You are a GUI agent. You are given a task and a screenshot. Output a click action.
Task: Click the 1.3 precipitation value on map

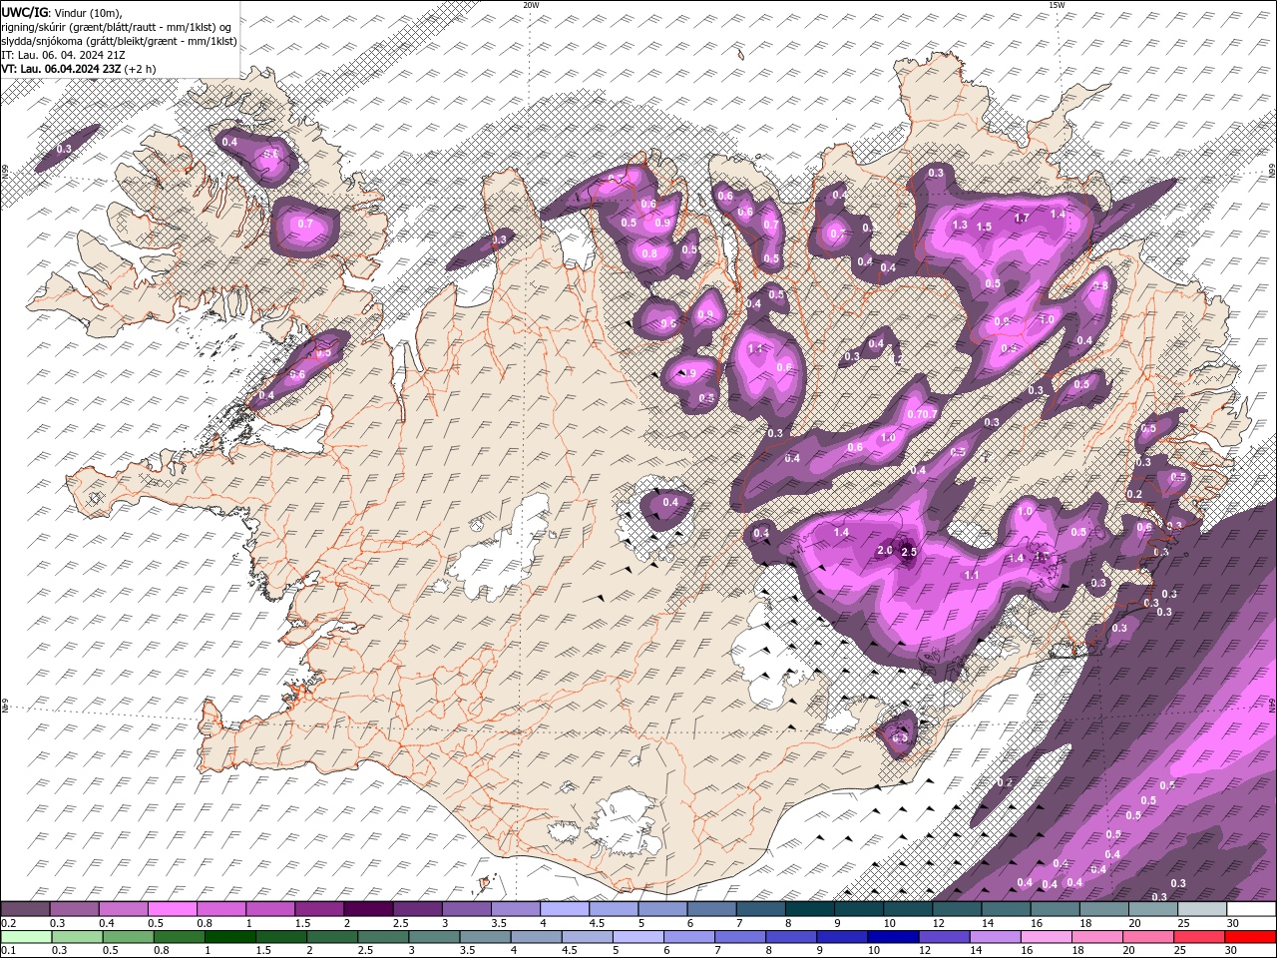[x=960, y=226]
